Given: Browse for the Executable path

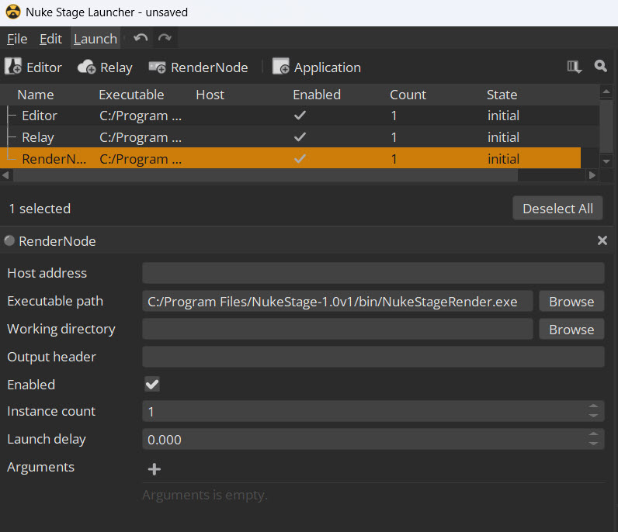Looking at the screenshot, I should (x=571, y=302).
